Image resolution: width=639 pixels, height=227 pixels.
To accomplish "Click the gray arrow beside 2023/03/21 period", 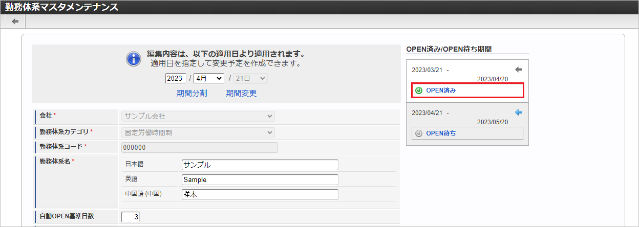I will point(519,70).
